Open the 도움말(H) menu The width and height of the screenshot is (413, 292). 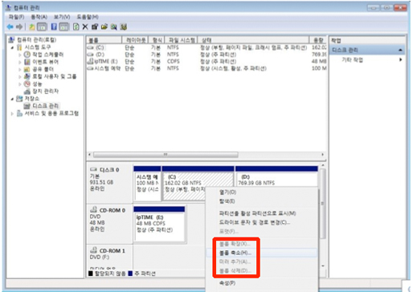pos(88,17)
